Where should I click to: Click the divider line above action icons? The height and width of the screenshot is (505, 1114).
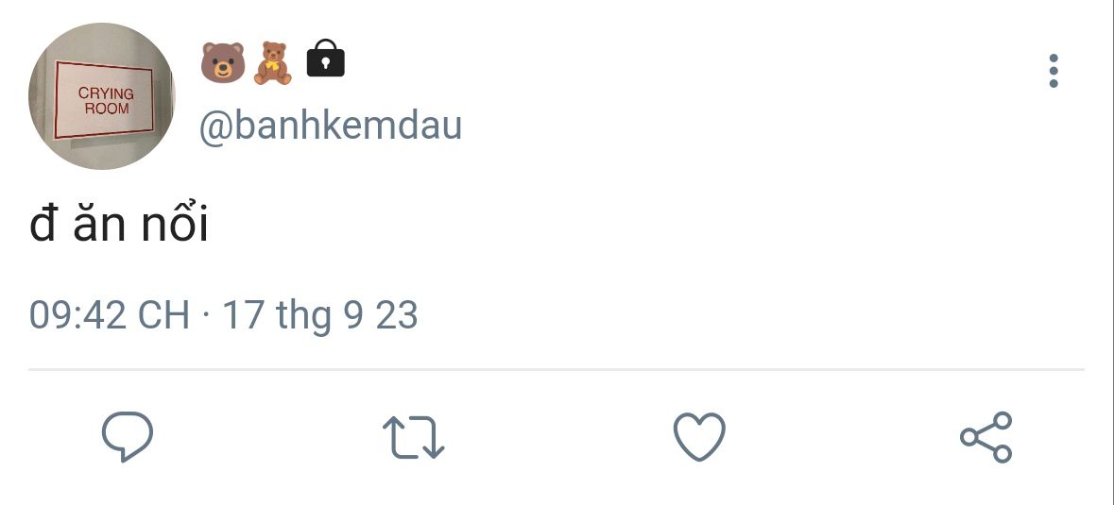click(x=557, y=369)
